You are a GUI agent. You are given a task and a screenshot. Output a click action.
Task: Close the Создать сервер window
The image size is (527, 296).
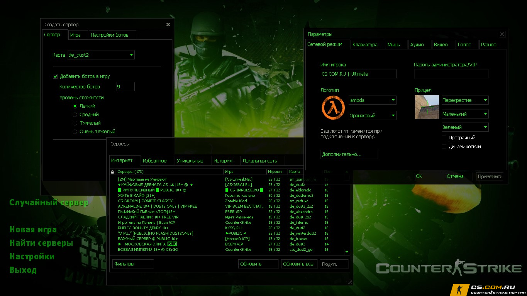tap(168, 24)
